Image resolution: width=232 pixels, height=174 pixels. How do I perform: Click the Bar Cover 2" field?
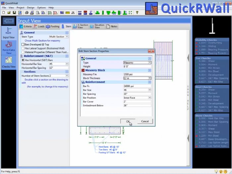pyautogui.click(x=137, y=102)
